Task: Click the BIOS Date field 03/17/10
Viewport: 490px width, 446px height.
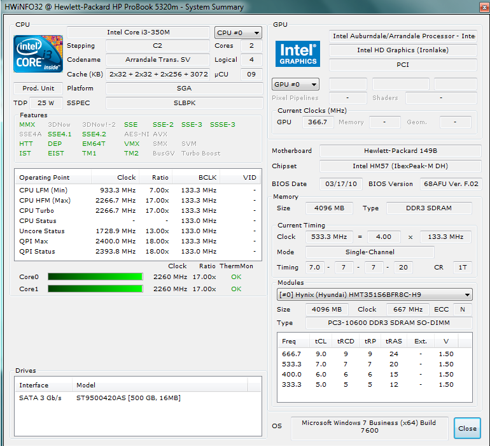Action: pos(341,183)
